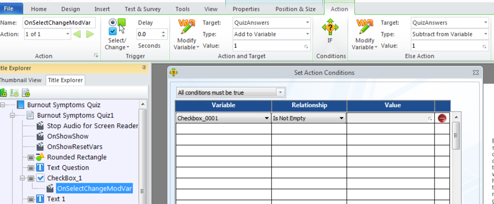
Task: Open the Insert ribbon tab
Action: click(x=102, y=9)
